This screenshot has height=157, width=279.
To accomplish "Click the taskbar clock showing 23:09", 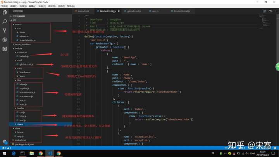I will tap(262, 153).
